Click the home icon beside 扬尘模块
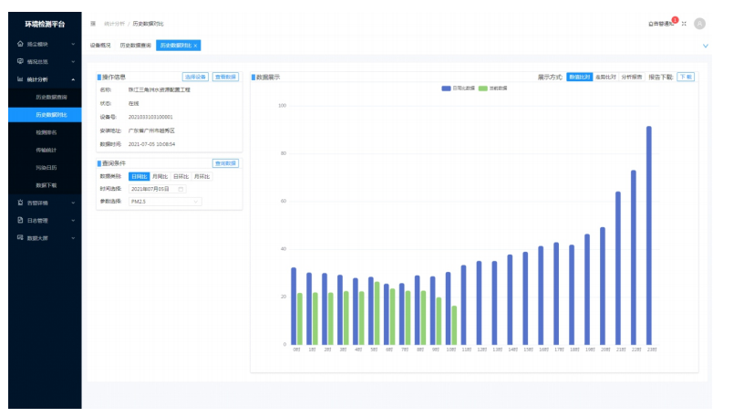The height and width of the screenshot is (417, 744). click(x=20, y=44)
